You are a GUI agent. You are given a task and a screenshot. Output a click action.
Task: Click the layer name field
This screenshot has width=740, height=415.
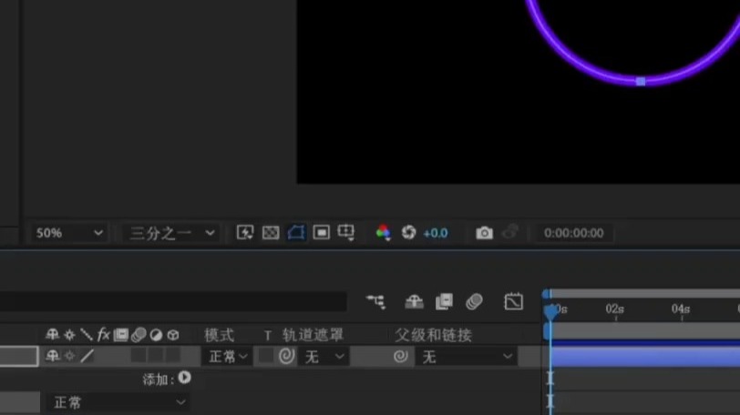19,356
